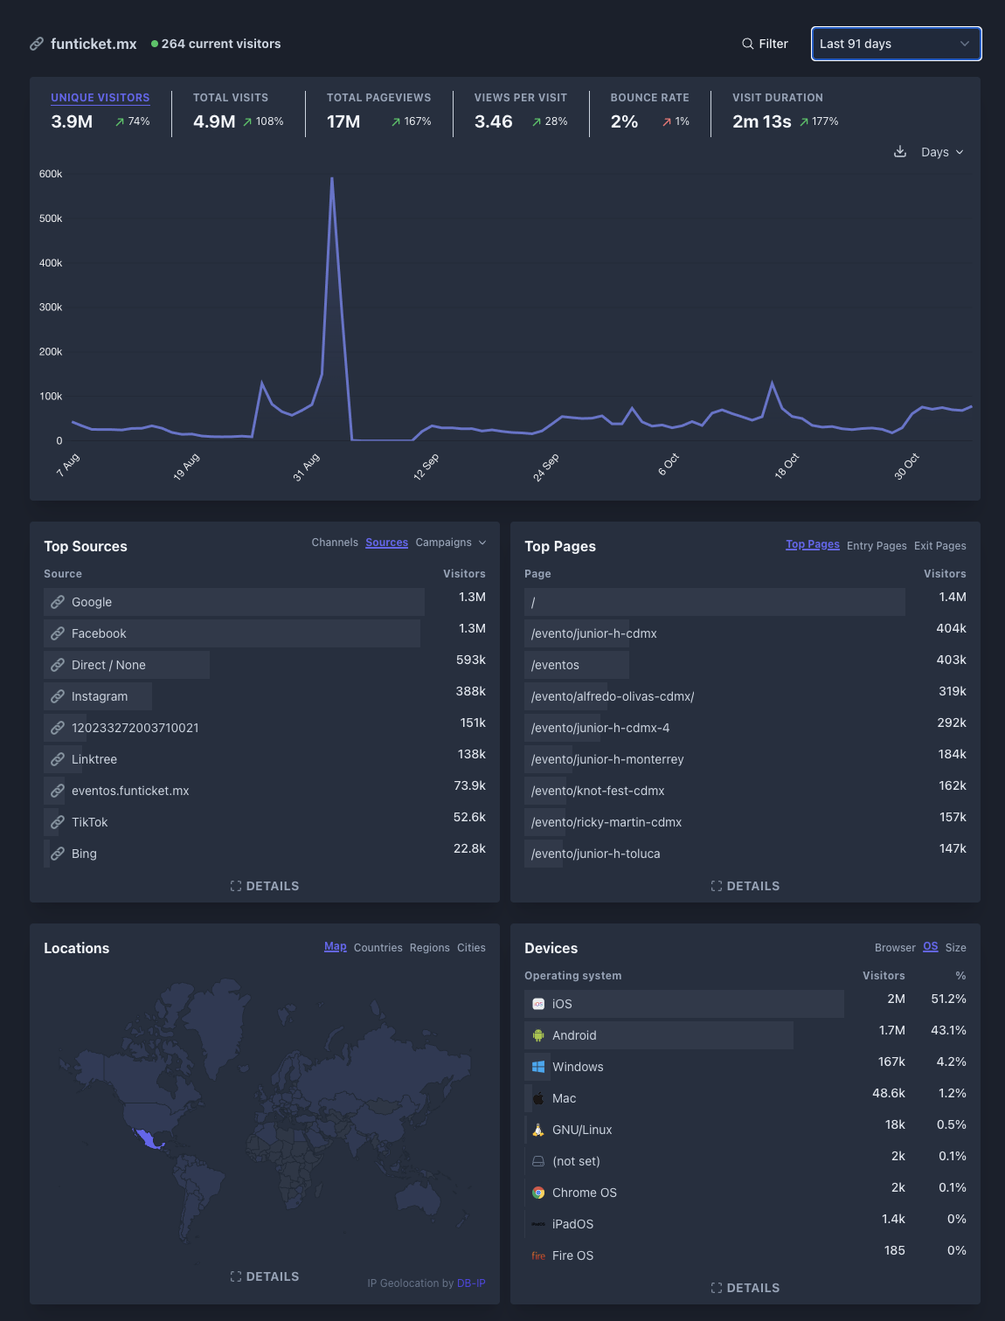Expand the chevron next to Campaigns

(482, 542)
